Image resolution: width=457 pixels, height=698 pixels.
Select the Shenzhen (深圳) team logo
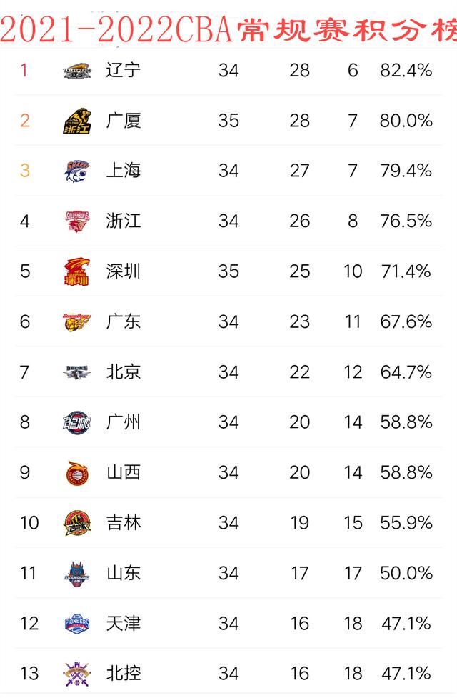click(x=77, y=271)
